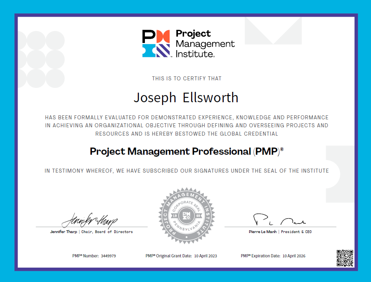Image resolution: width=371 pixels, height=282 pixels.
Task: Click the 'THIS IS TO CERTIFY THAT' line
Action: point(187,79)
